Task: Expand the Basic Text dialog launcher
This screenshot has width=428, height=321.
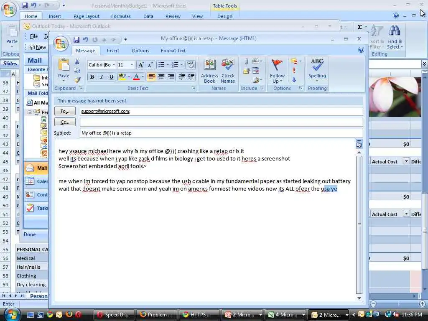Action: click(x=193, y=88)
